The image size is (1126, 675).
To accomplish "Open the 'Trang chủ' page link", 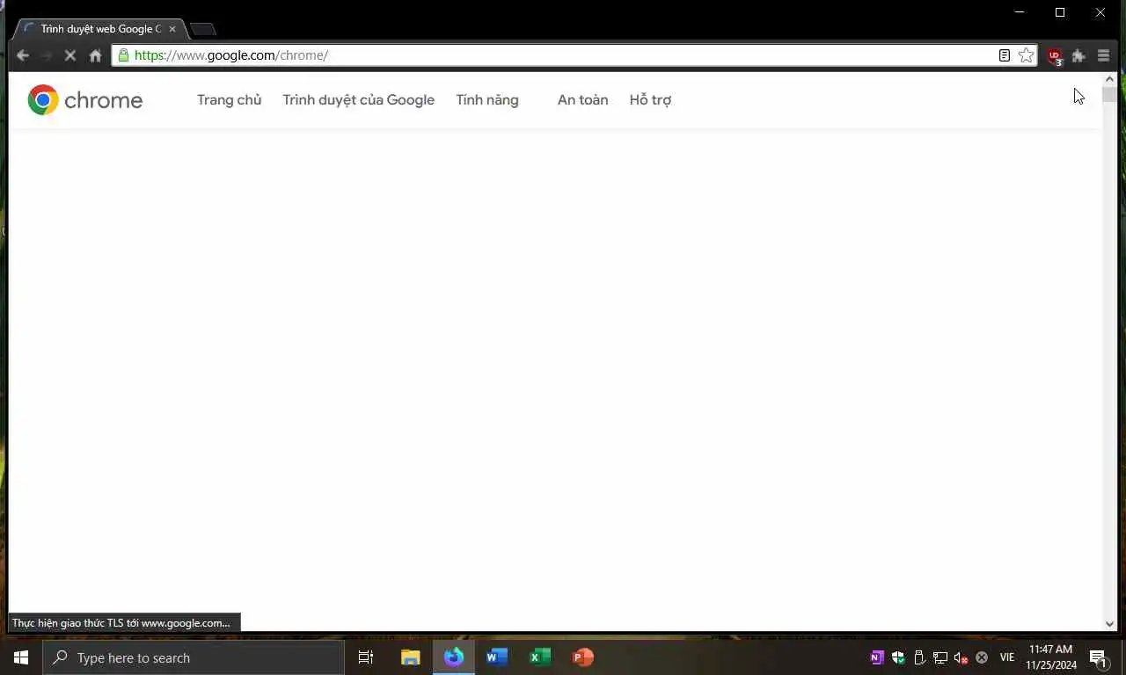I will coord(229,100).
